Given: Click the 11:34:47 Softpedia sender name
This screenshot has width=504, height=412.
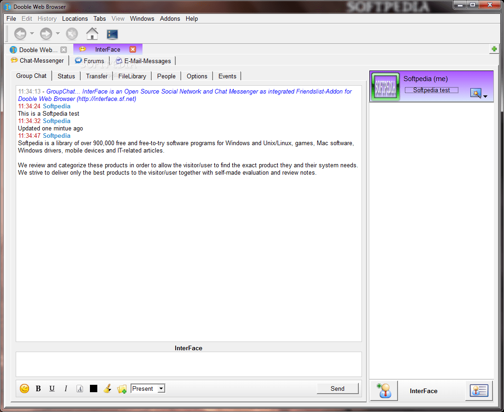Looking at the screenshot, I should pos(57,135).
